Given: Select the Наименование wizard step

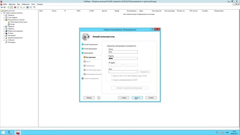Looking at the screenshot, I should coord(87,53).
